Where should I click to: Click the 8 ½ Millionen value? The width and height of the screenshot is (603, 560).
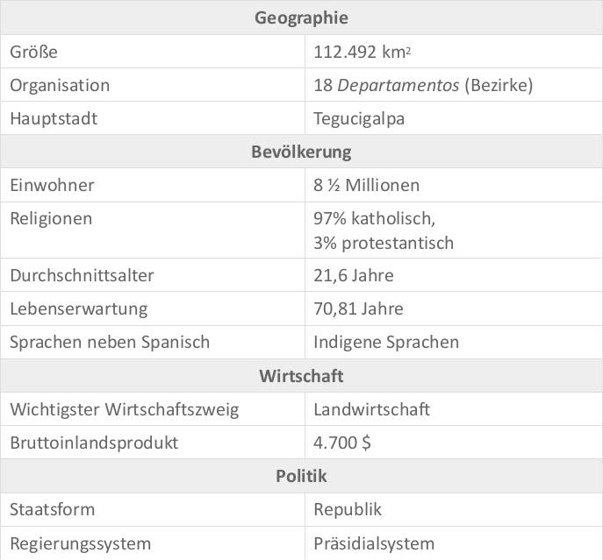pyautogui.click(x=366, y=185)
